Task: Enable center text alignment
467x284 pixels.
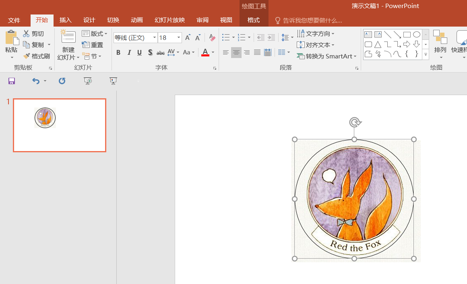Action: 236,52
